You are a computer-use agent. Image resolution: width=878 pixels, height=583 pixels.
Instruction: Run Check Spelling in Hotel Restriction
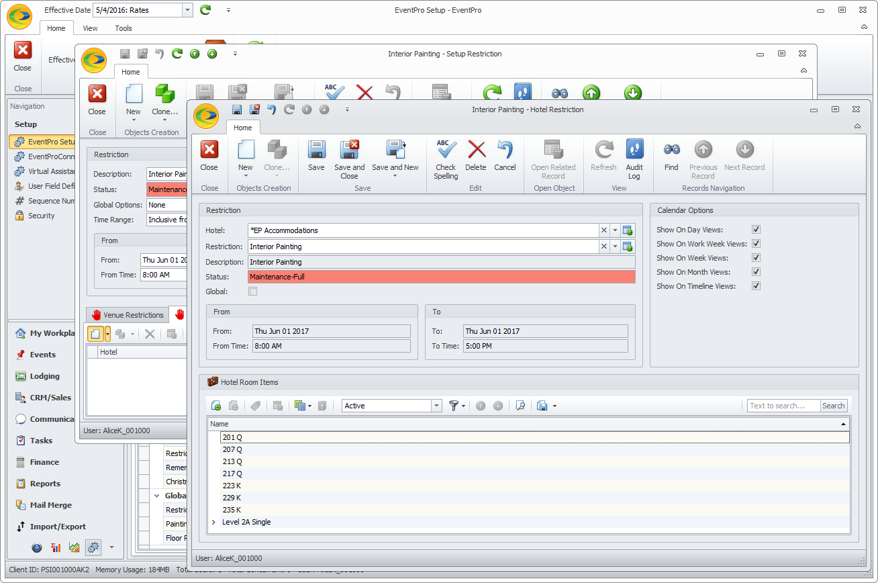coord(446,160)
